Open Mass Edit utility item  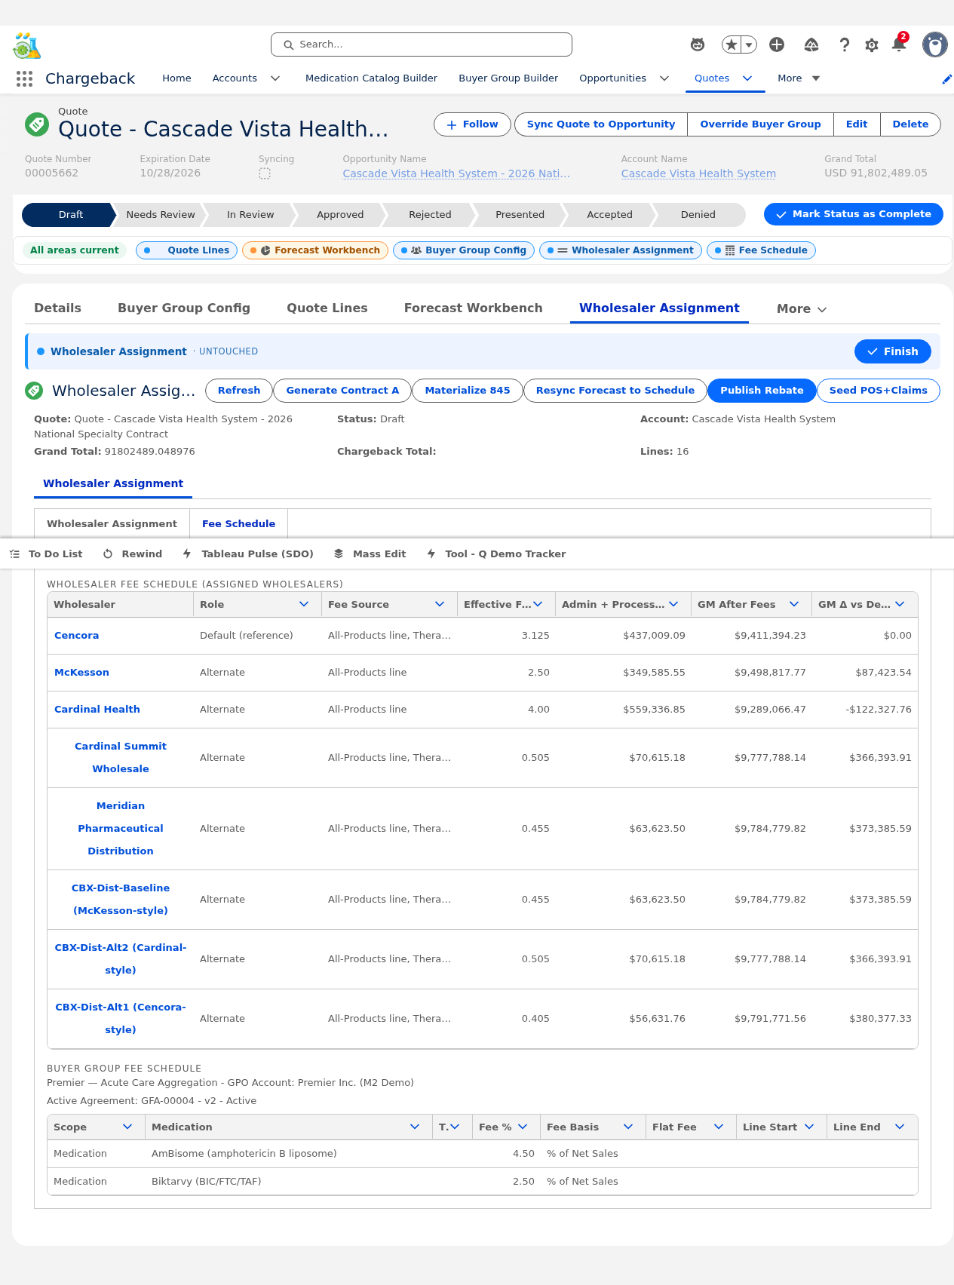tap(370, 554)
